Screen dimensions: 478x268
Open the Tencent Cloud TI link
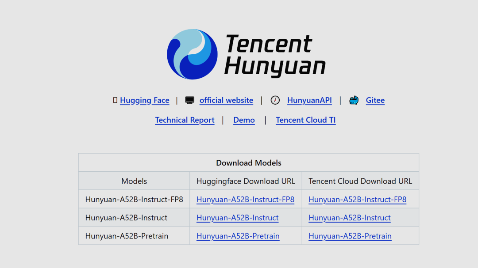[x=306, y=120]
